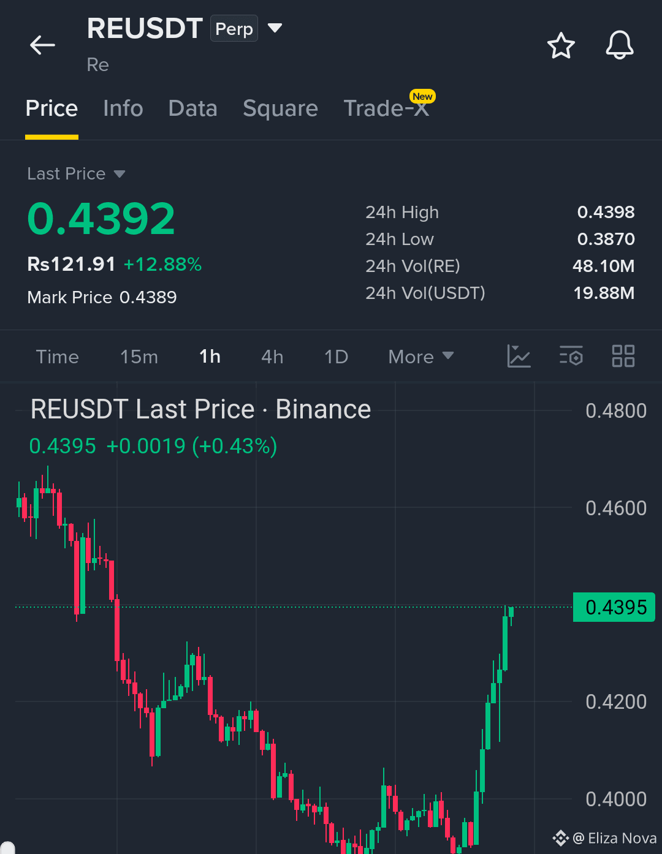Select the Time chart view
662x854 pixels.
pyautogui.click(x=58, y=357)
